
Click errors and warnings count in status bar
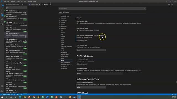click(19, 95)
